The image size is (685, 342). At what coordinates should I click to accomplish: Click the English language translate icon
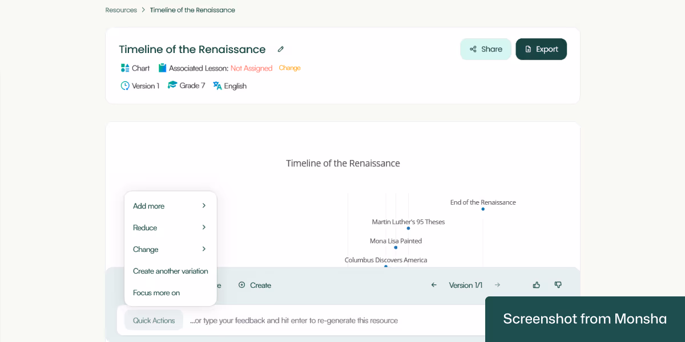pyautogui.click(x=217, y=85)
